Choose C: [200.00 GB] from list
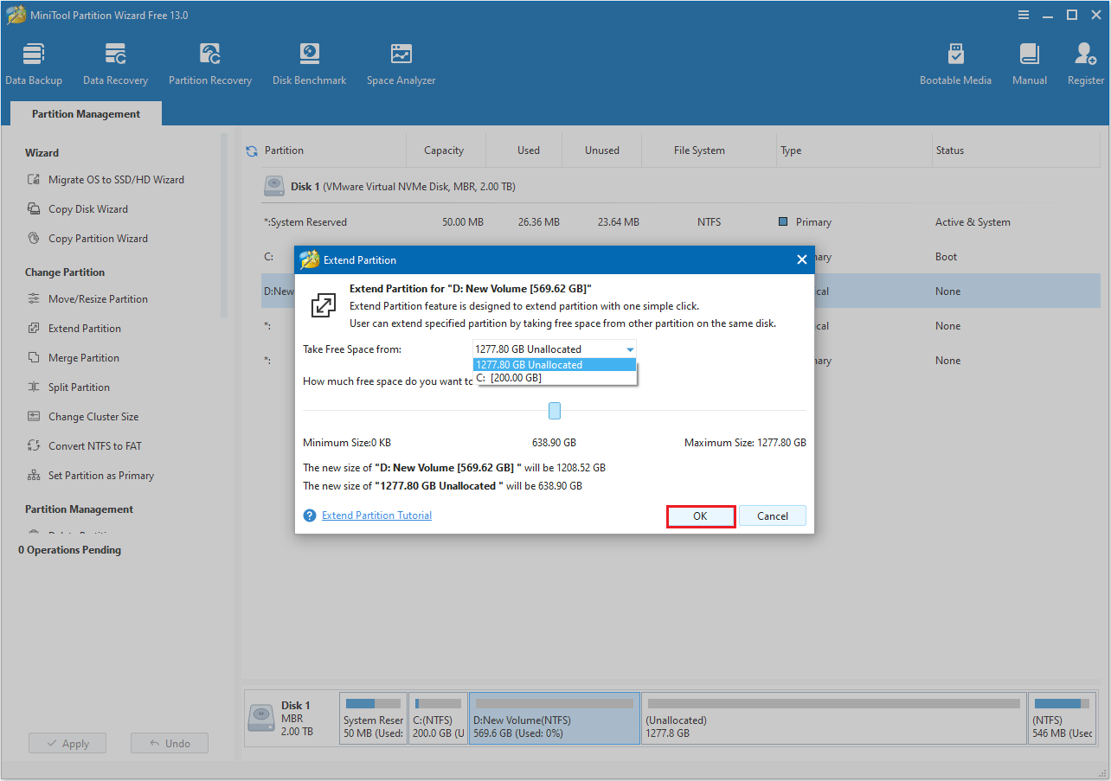This screenshot has height=781, width=1111. [555, 378]
